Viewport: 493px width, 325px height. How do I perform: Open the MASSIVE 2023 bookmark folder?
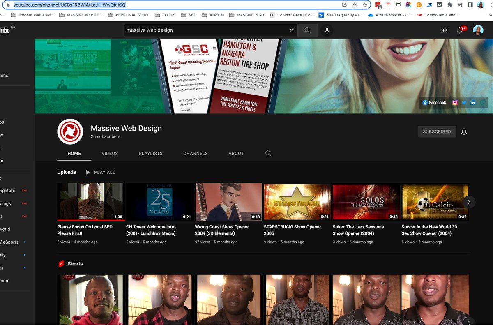246,15
